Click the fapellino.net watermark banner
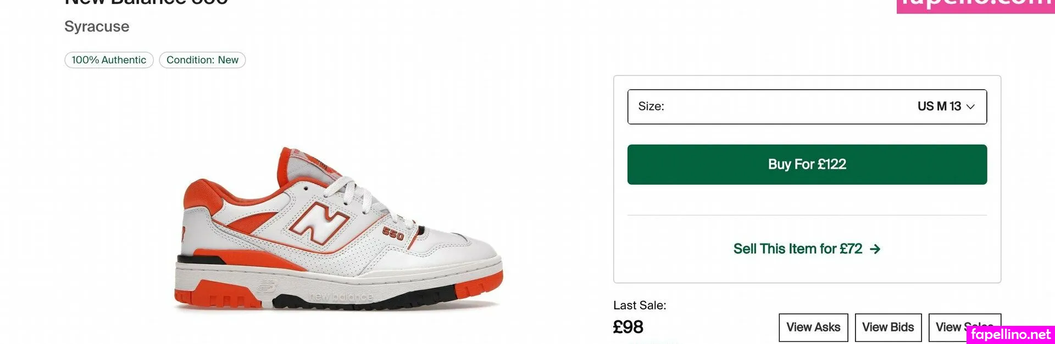Viewport: 1055px width, 344px height. 1010,334
